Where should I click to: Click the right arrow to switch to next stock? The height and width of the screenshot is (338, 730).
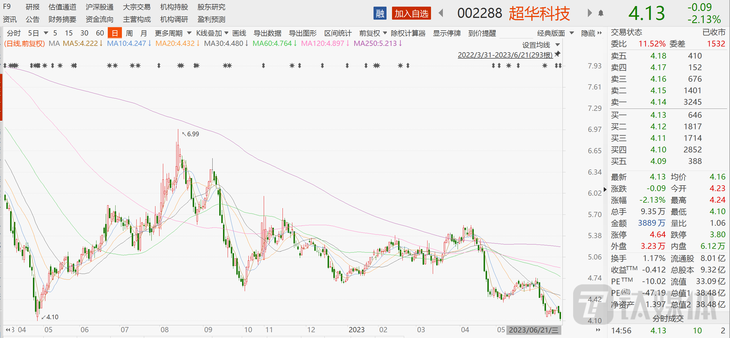click(x=589, y=13)
